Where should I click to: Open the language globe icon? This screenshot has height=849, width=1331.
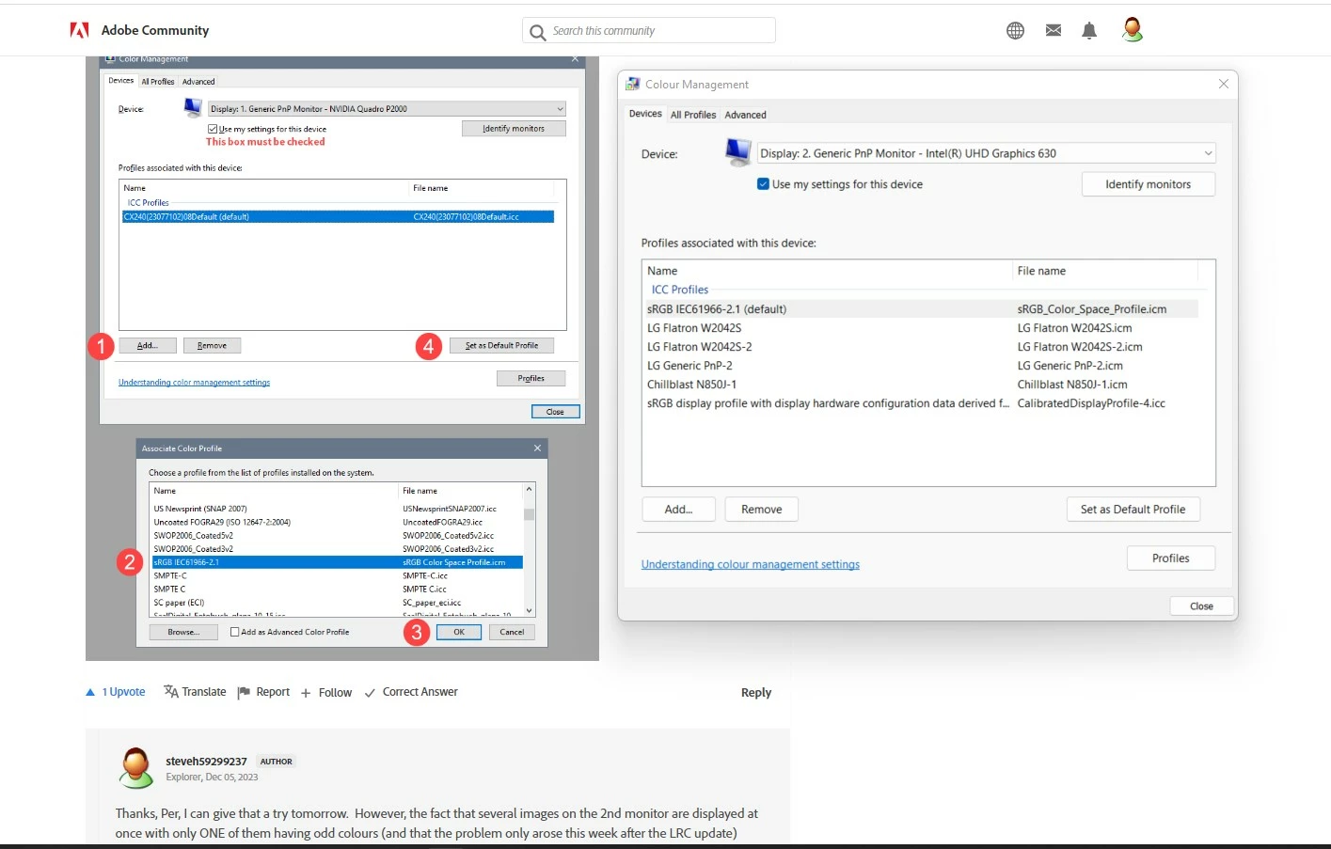pos(1015,30)
